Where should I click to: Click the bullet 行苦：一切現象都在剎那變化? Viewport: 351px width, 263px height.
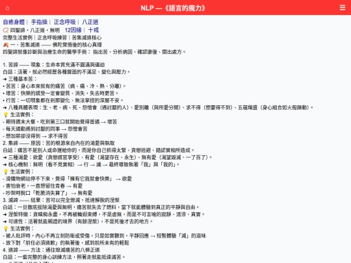click(63, 101)
